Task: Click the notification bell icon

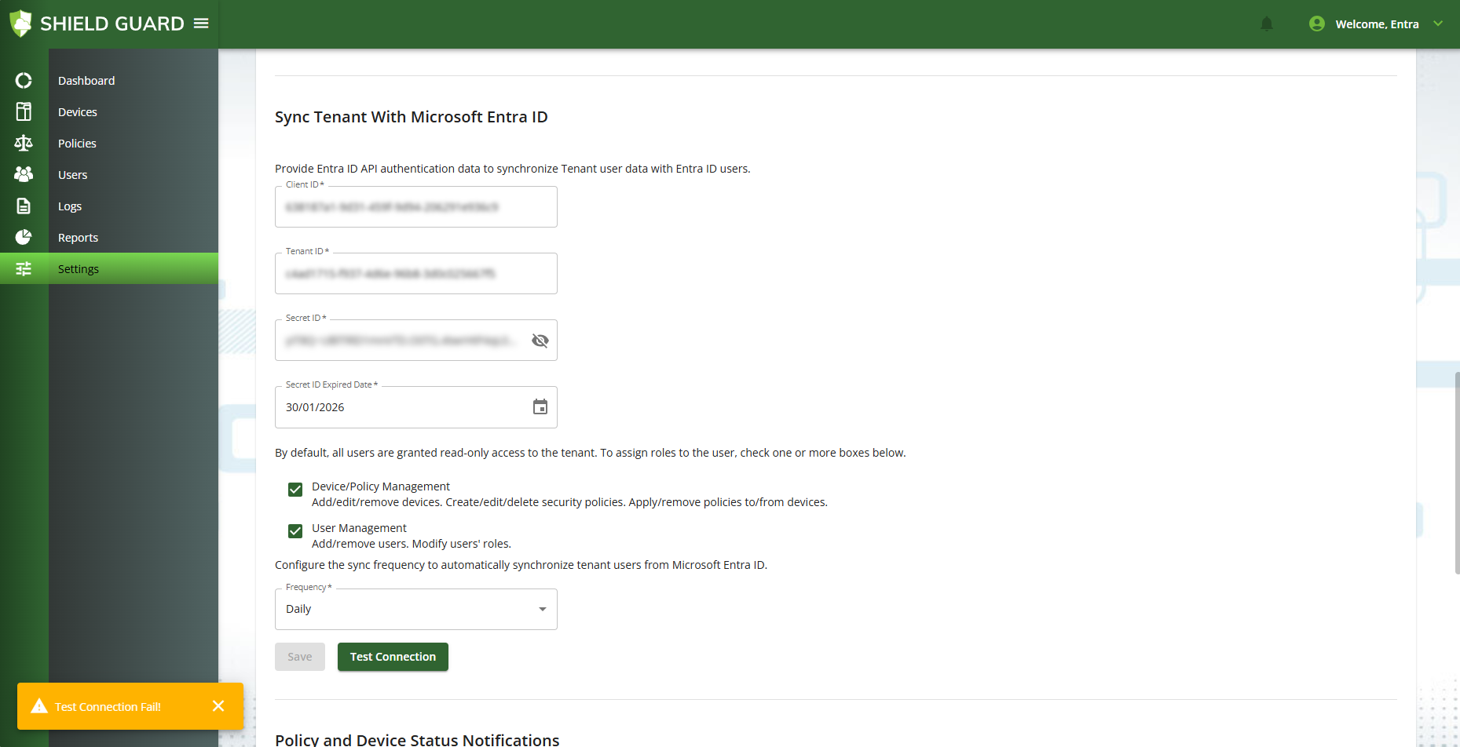Action: point(1266,24)
